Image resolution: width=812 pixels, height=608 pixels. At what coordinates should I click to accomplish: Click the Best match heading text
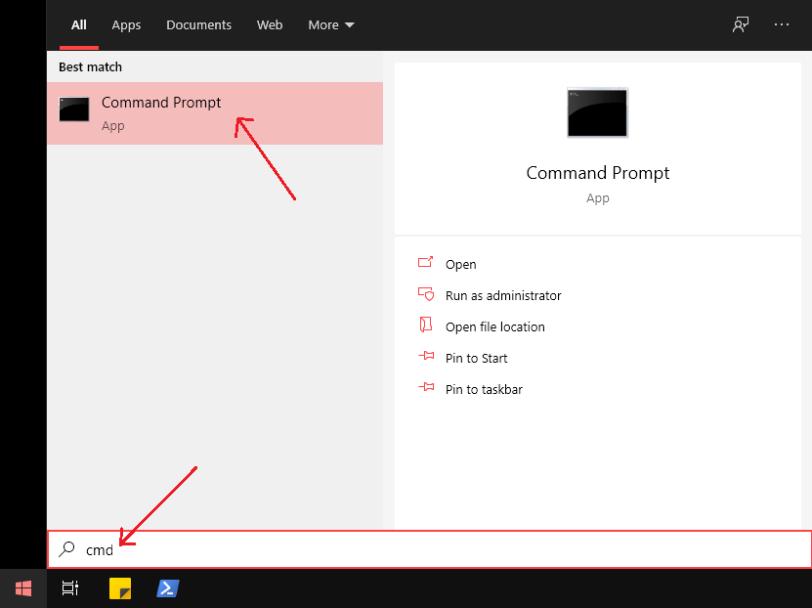90,66
